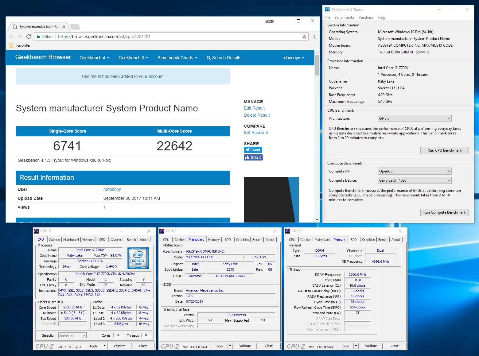479x356 pixels.
Task: Switch to Bench tab in CPU-Z CPU window
Action: 131,240
